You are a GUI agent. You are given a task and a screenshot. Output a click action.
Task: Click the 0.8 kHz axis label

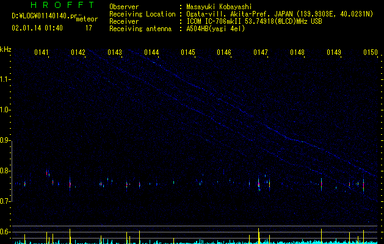point(5,171)
